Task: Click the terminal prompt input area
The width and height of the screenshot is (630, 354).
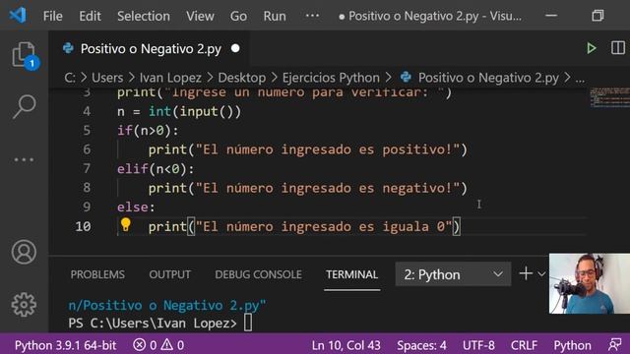Action: pyautogui.click(x=248, y=323)
